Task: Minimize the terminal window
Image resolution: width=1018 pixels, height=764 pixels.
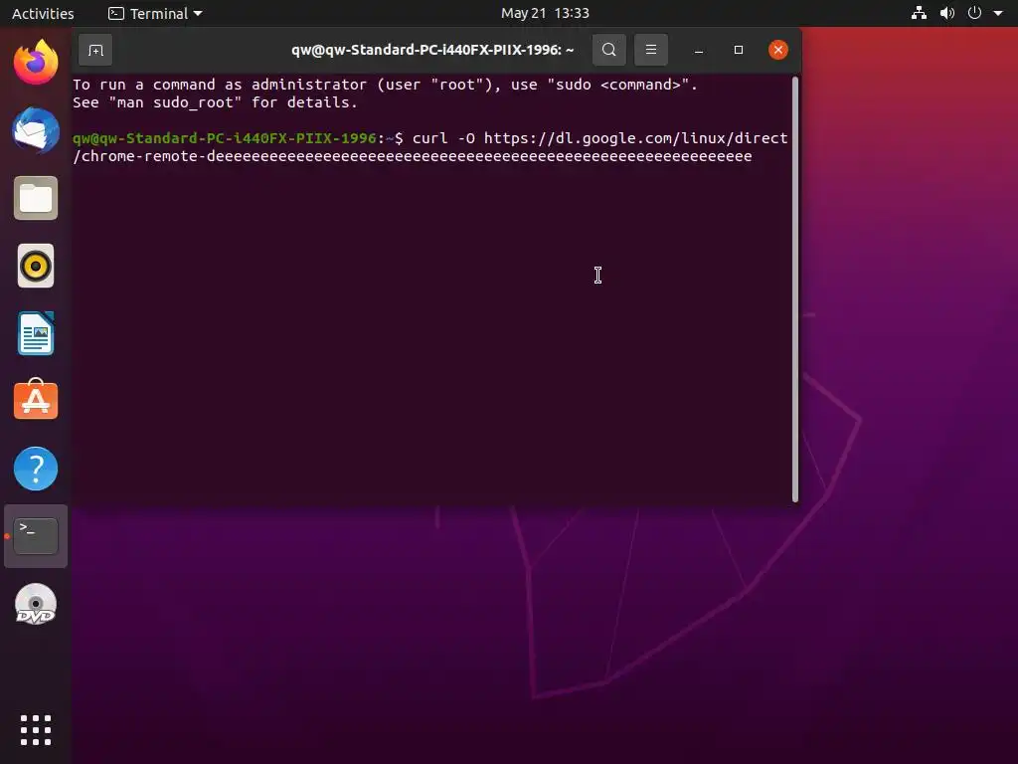Action: (x=699, y=50)
